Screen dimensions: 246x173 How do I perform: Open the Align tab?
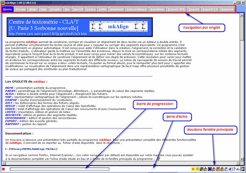pyautogui.click(x=33, y=9)
